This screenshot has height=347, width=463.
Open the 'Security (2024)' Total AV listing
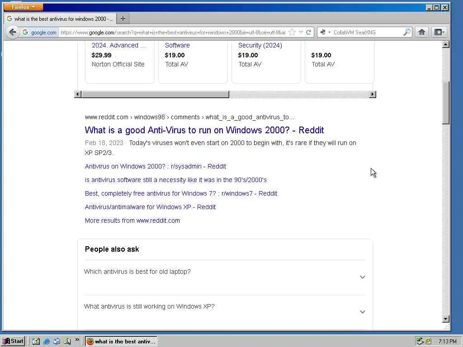tap(266, 62)
